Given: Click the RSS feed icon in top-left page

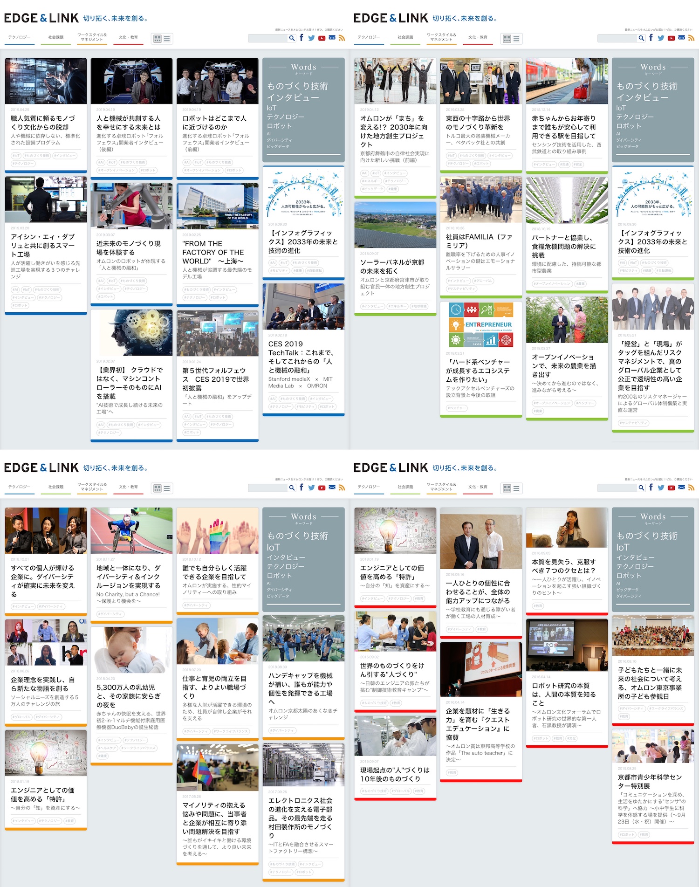Looking at the screenshot, I should 342,38.
